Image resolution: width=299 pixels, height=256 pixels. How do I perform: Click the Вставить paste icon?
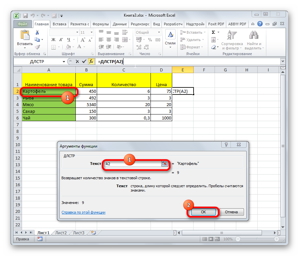(25, 36)
